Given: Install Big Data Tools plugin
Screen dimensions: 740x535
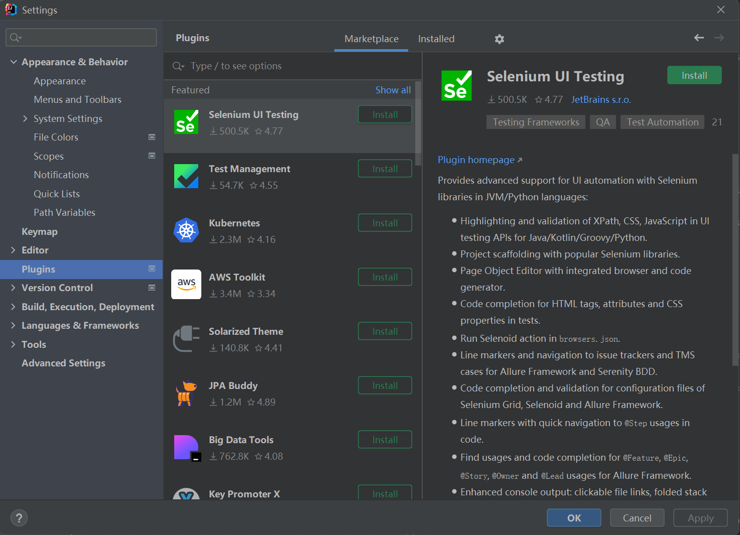Looking at the screenshot, I should (385, 440).
